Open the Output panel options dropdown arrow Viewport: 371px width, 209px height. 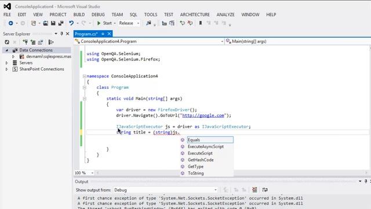[360, 182]
